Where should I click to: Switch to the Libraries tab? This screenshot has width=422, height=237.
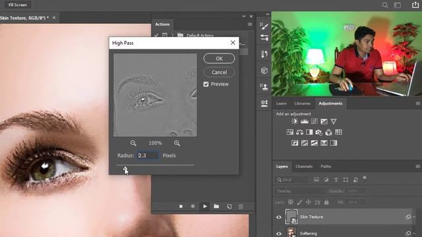[x=302, y=103]
